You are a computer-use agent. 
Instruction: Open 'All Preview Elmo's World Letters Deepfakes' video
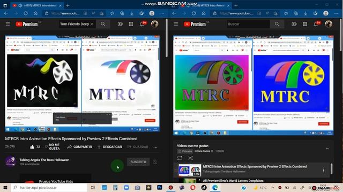coord(233,181)
